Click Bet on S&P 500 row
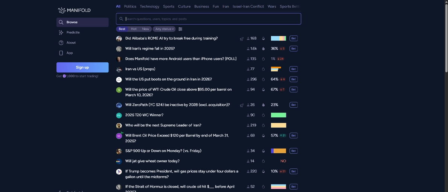The width and height of the screenshot is (448, 192). coord(293,151)
